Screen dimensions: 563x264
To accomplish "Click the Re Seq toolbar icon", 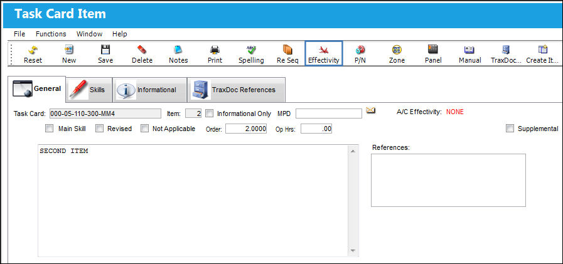I will pos(287,54).
